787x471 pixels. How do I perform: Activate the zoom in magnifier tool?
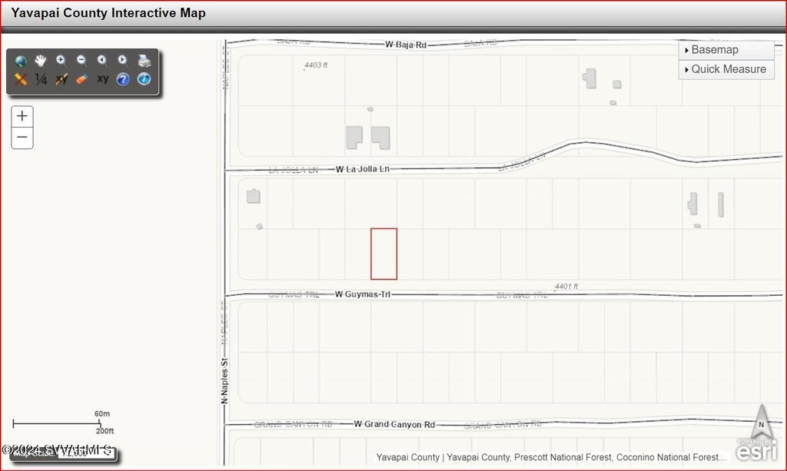coord(61,61)
